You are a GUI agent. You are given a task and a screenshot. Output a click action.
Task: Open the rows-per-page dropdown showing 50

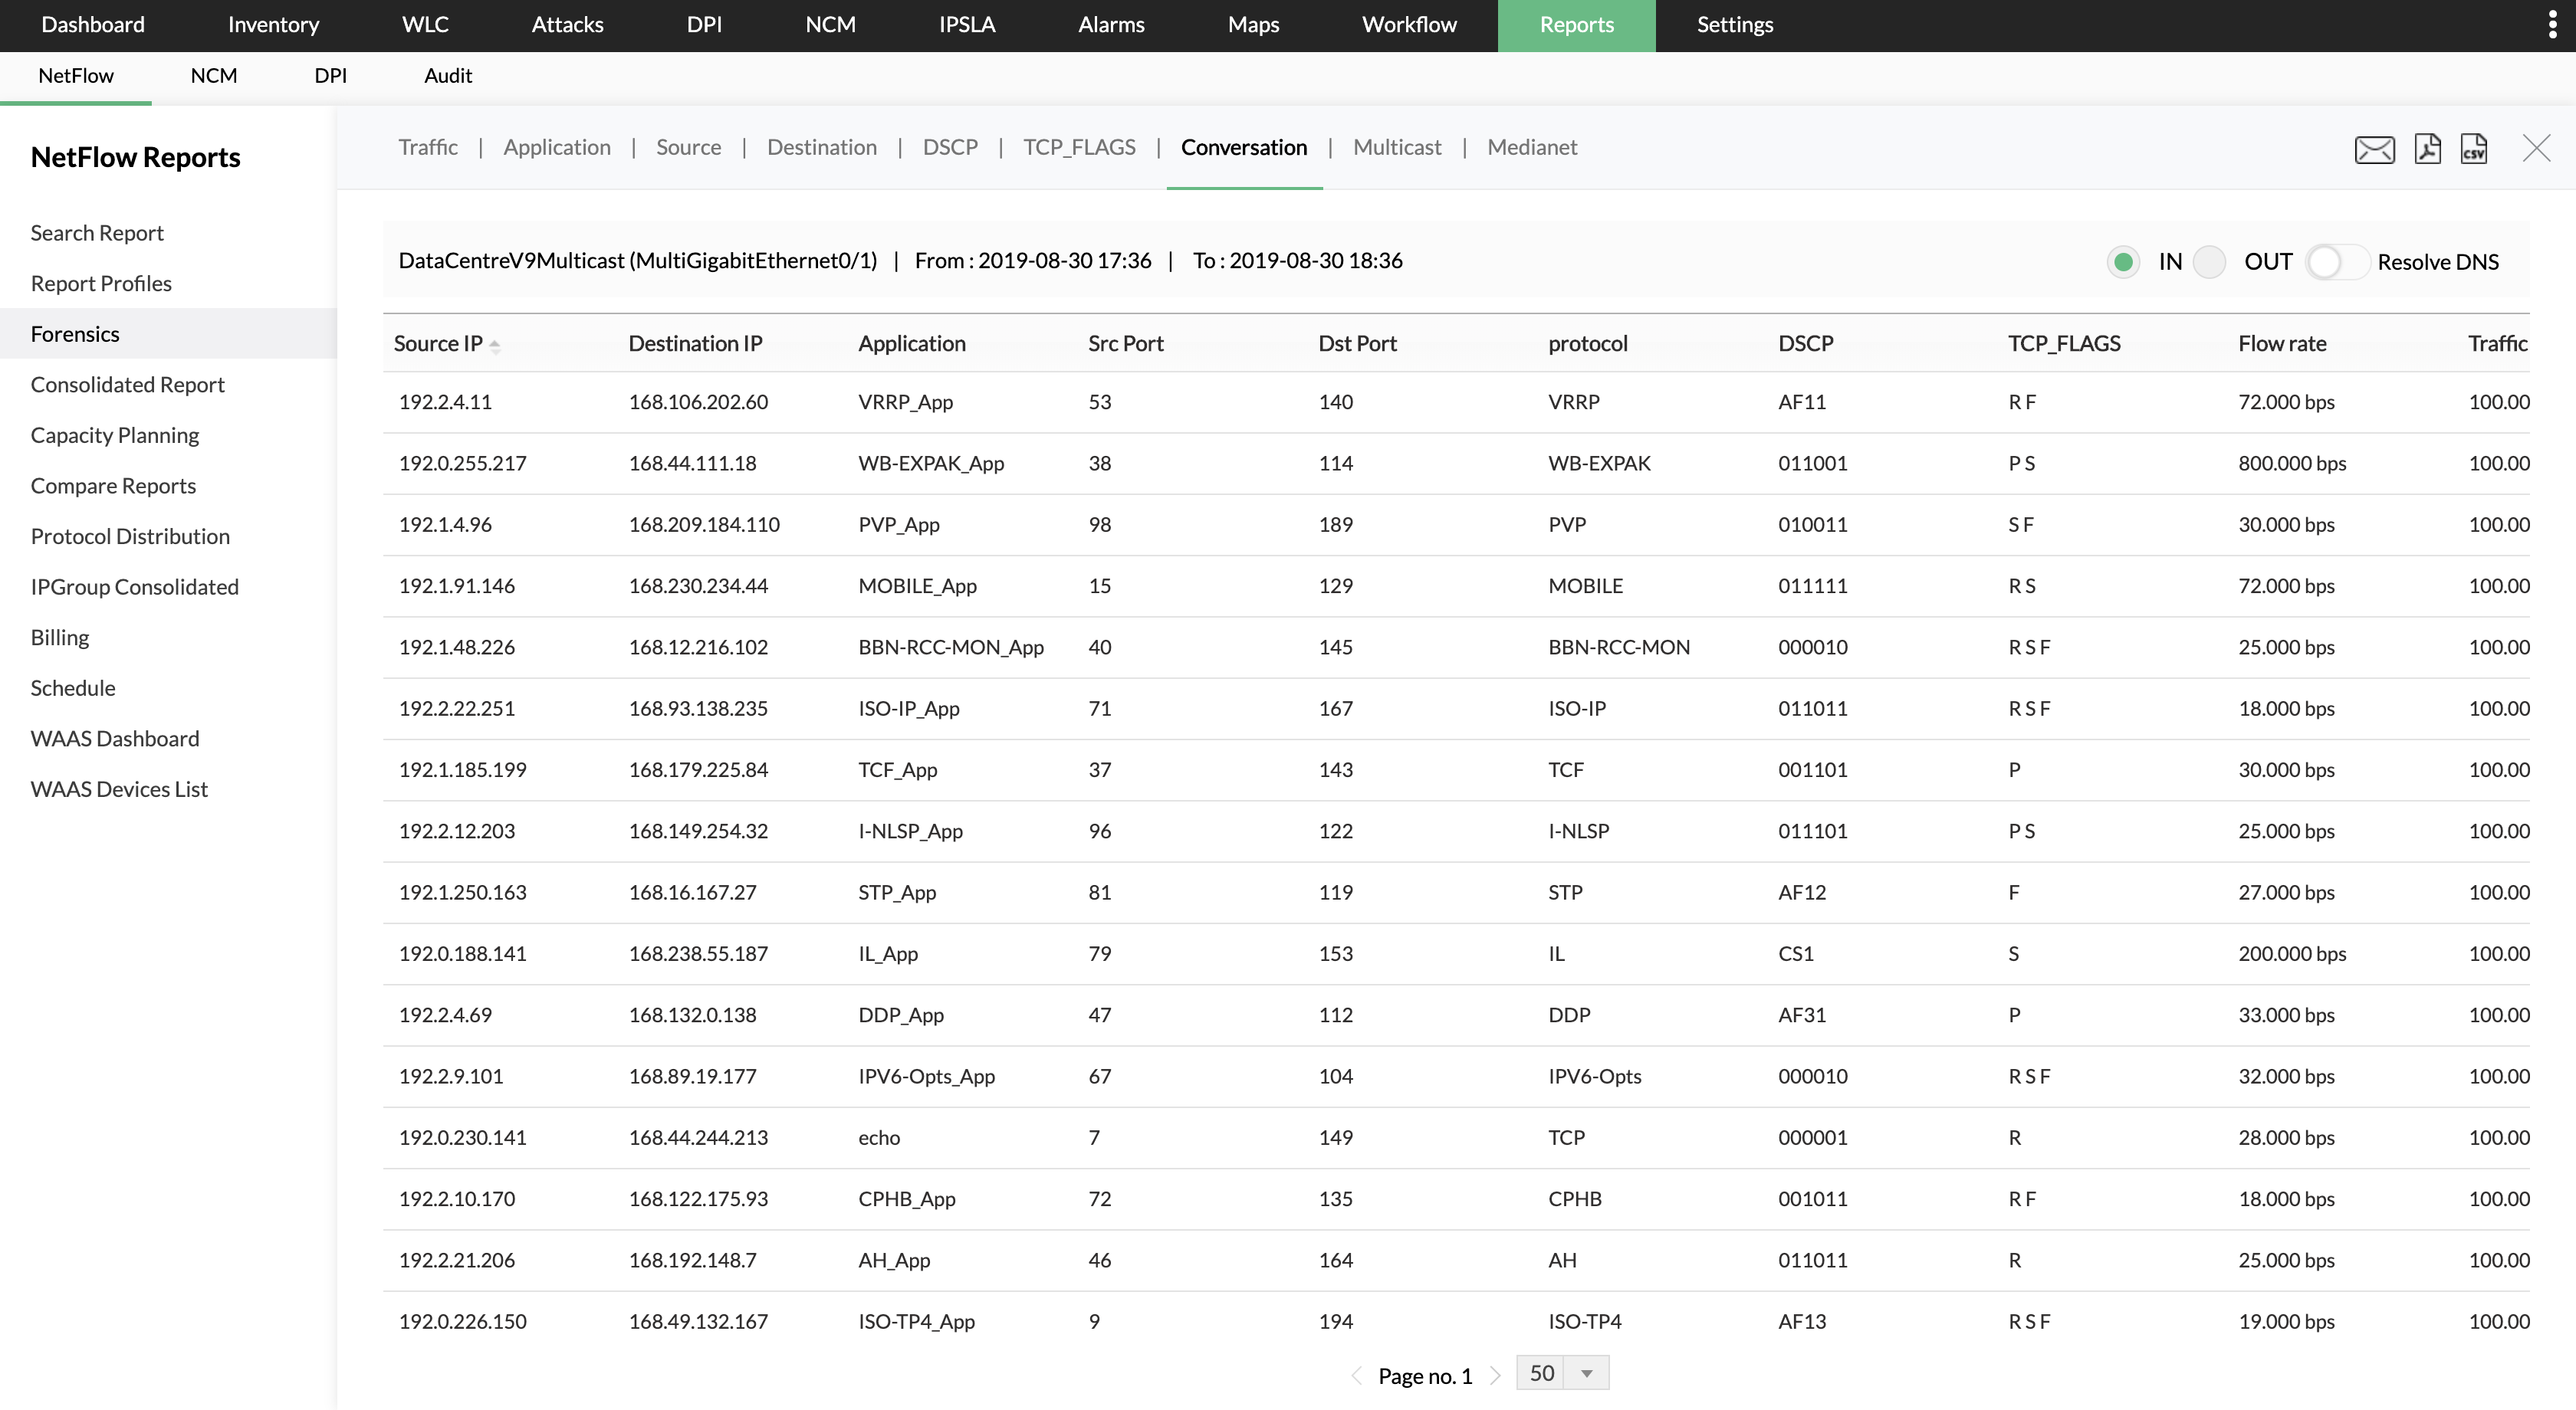pos(1562,1373)
